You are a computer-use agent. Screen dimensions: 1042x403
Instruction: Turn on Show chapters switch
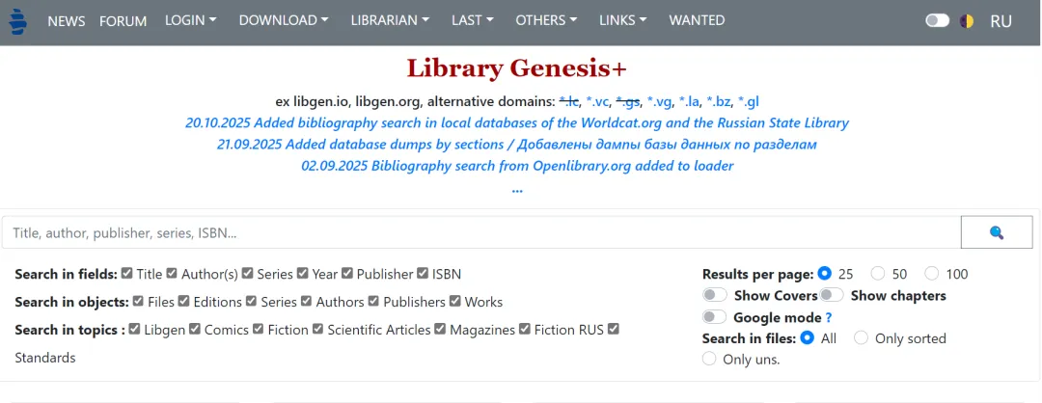tap(832, 295)
